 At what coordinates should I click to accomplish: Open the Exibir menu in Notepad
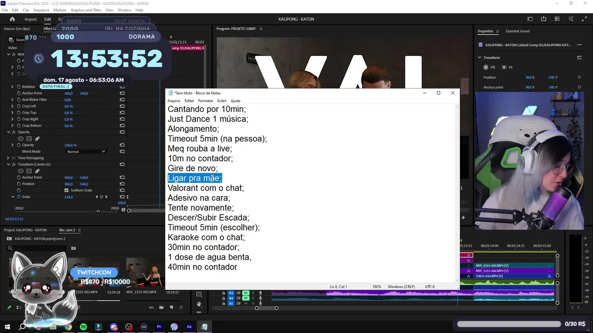tap(222, 101)
